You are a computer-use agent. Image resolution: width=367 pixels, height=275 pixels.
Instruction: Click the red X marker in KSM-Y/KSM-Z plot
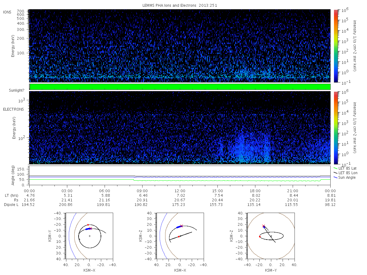click(x=263, y=226)
